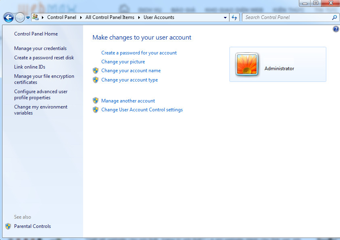Click the Forward navigation arrow button
The height and width of the screenshot is (240, 340).
click(x=20, y=17)
